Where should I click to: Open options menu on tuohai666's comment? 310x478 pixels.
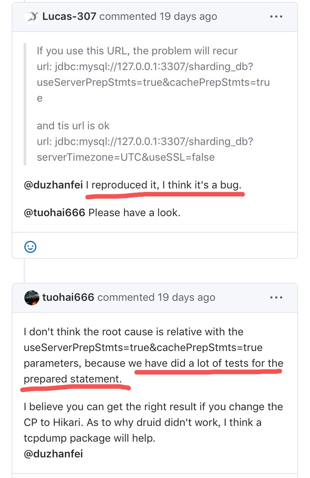[x=276, y=297]
